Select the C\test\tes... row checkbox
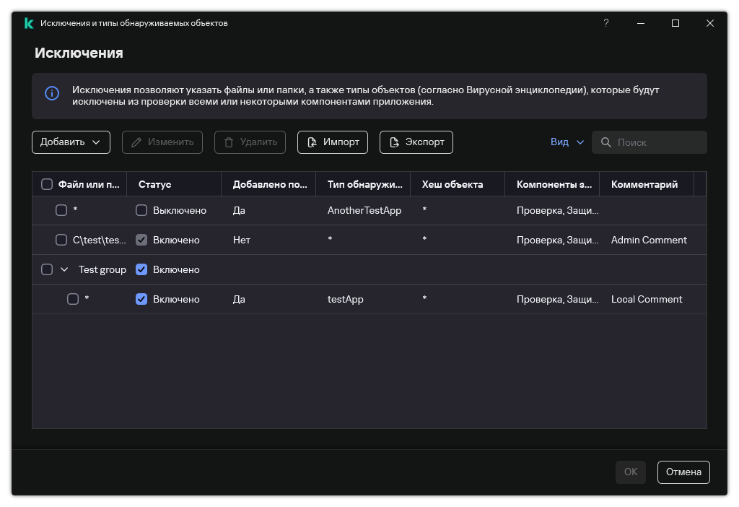Image resolution: width=739 pixels, height=507 pixels. point(61,240)
